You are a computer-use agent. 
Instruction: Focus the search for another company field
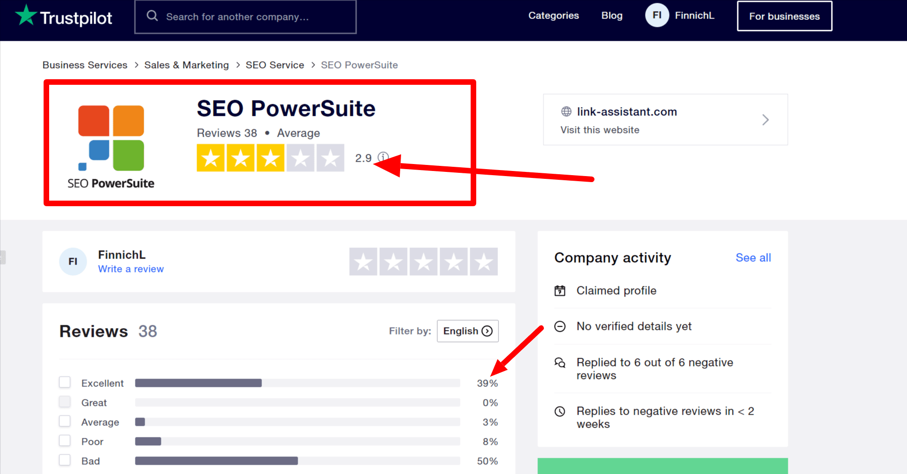point(245,17)
